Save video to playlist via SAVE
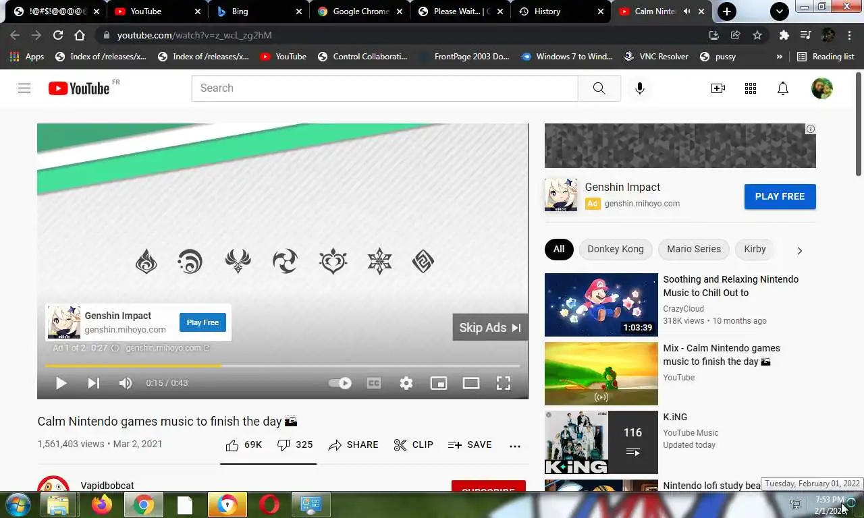Viewport: 864px width, 518px height. (470, 444)
